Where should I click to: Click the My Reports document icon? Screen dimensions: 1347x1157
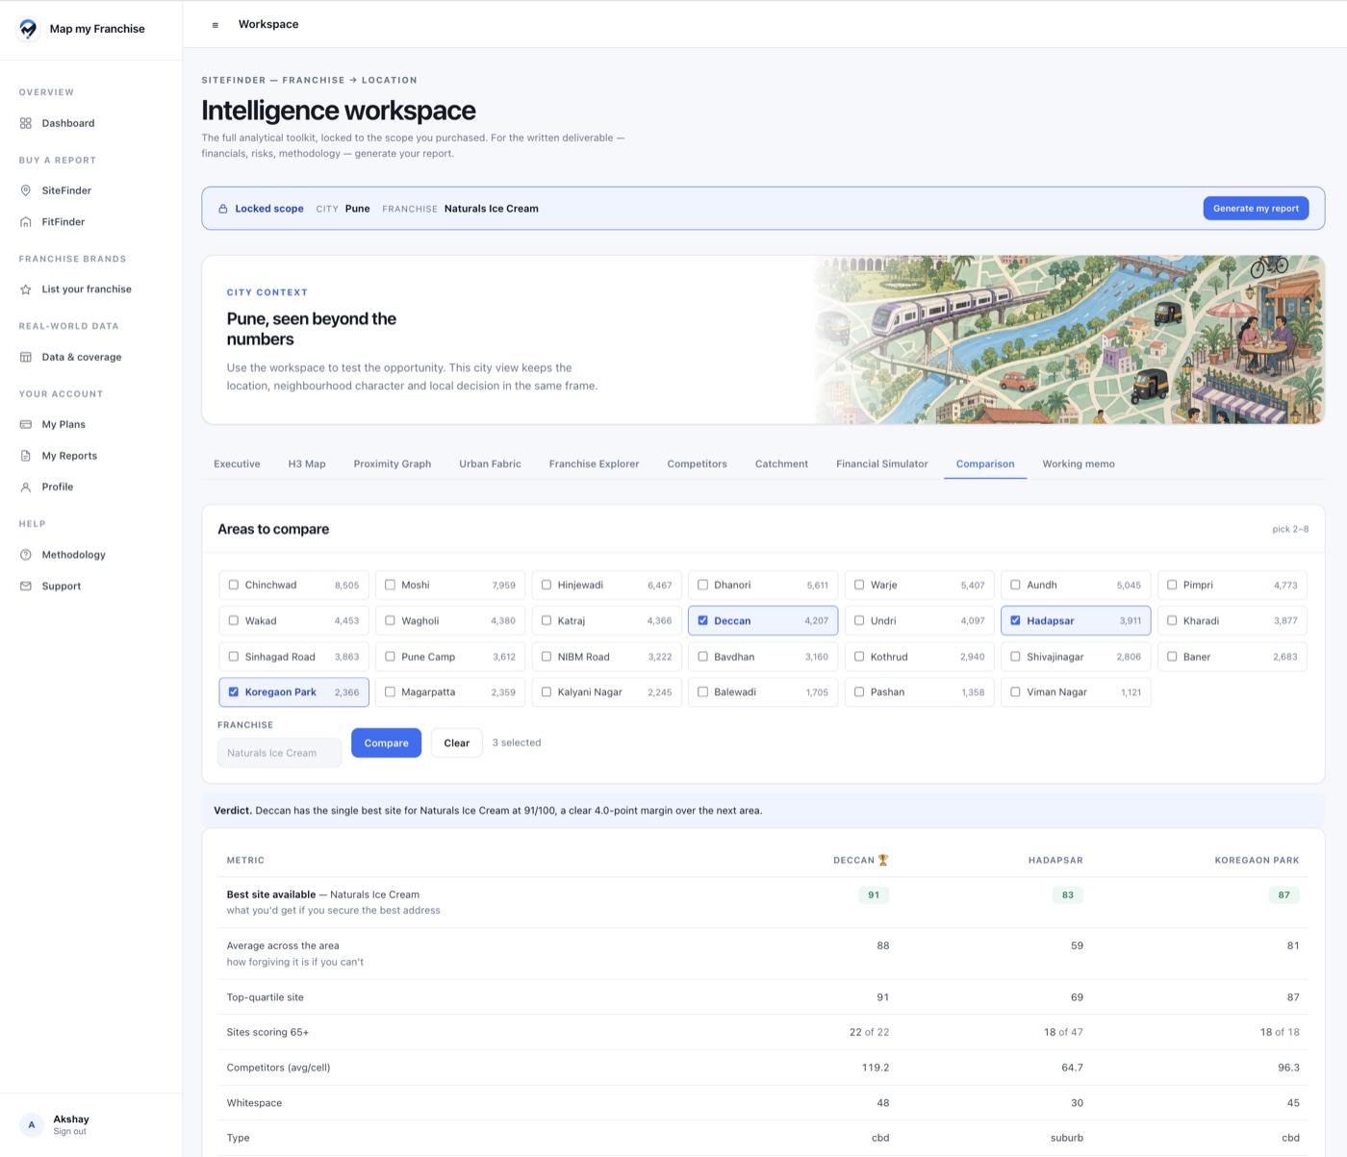(x=26, y=456)
